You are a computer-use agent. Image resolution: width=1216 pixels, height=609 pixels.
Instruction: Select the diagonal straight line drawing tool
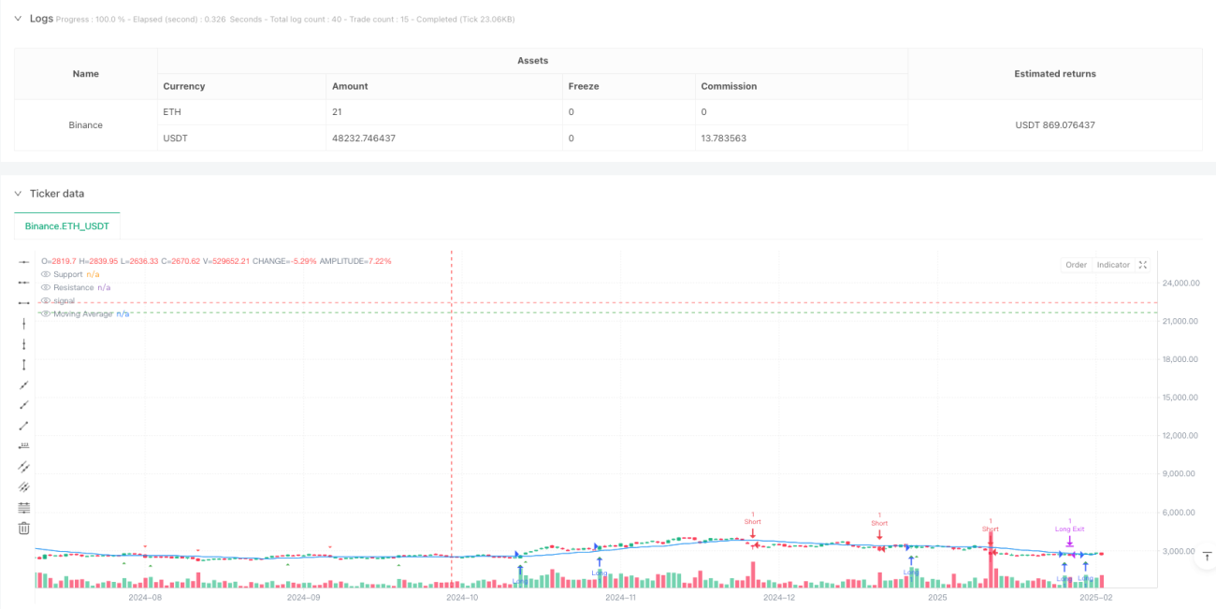coord(24,384)
